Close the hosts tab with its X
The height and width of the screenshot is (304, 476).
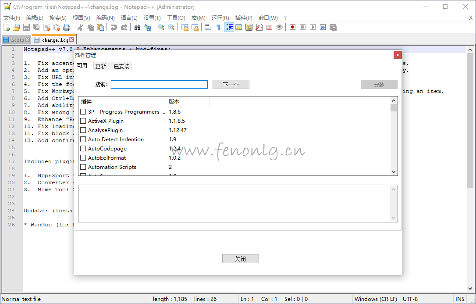tap(27, 40)
